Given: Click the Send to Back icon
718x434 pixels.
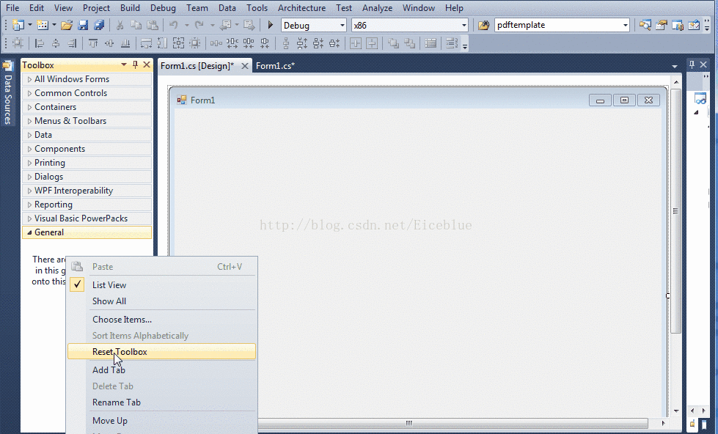Looking at the screenshot, I should [x=410, y=43].
